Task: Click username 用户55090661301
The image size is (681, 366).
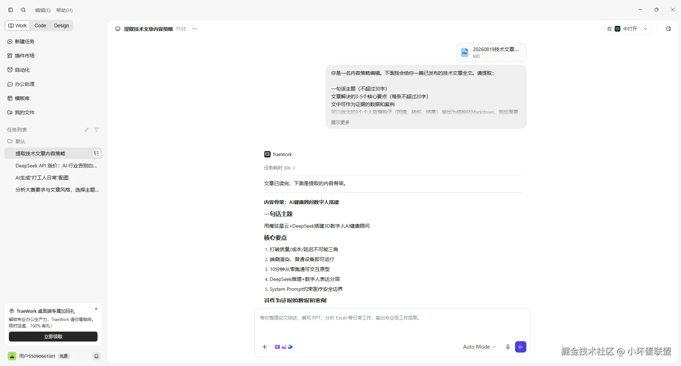Action: 37,356
